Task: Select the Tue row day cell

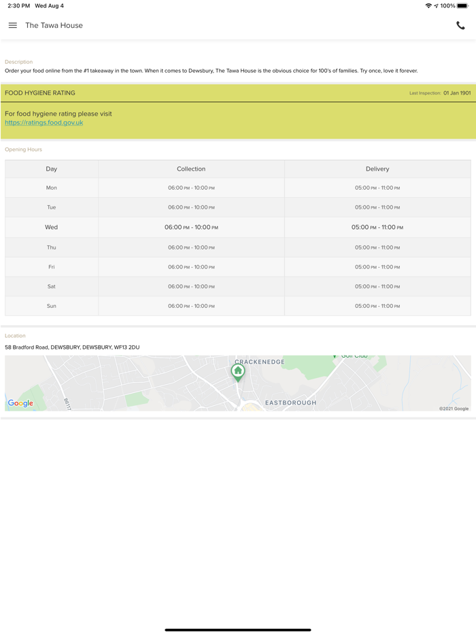Action: [x=52, y=207]
